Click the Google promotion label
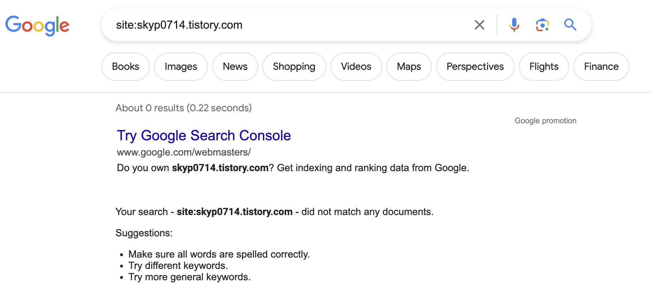This screenshot has height=287, width=651. (545, 121)
